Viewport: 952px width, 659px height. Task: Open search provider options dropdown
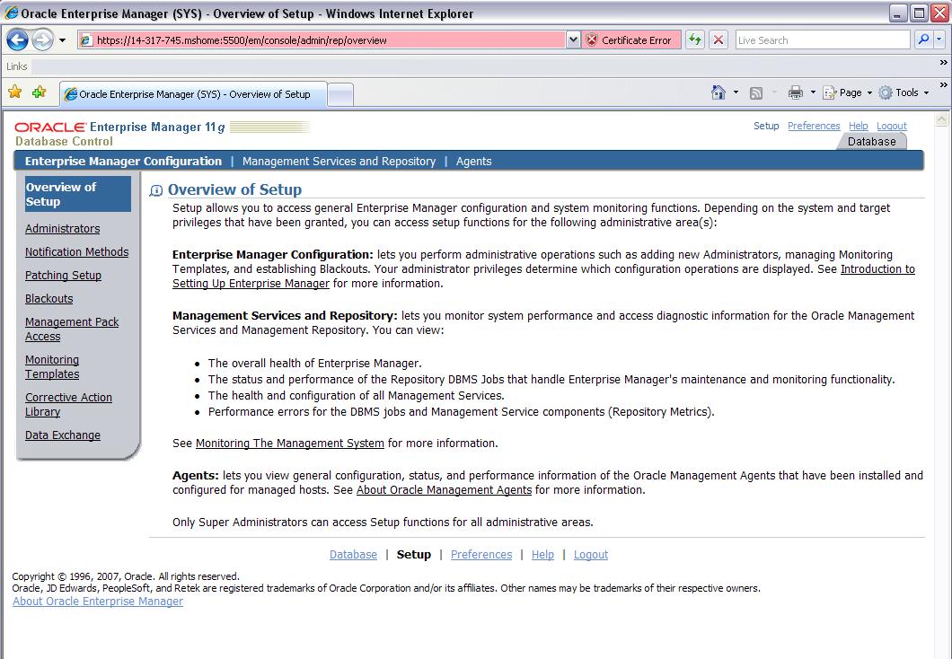coord(939,40)
